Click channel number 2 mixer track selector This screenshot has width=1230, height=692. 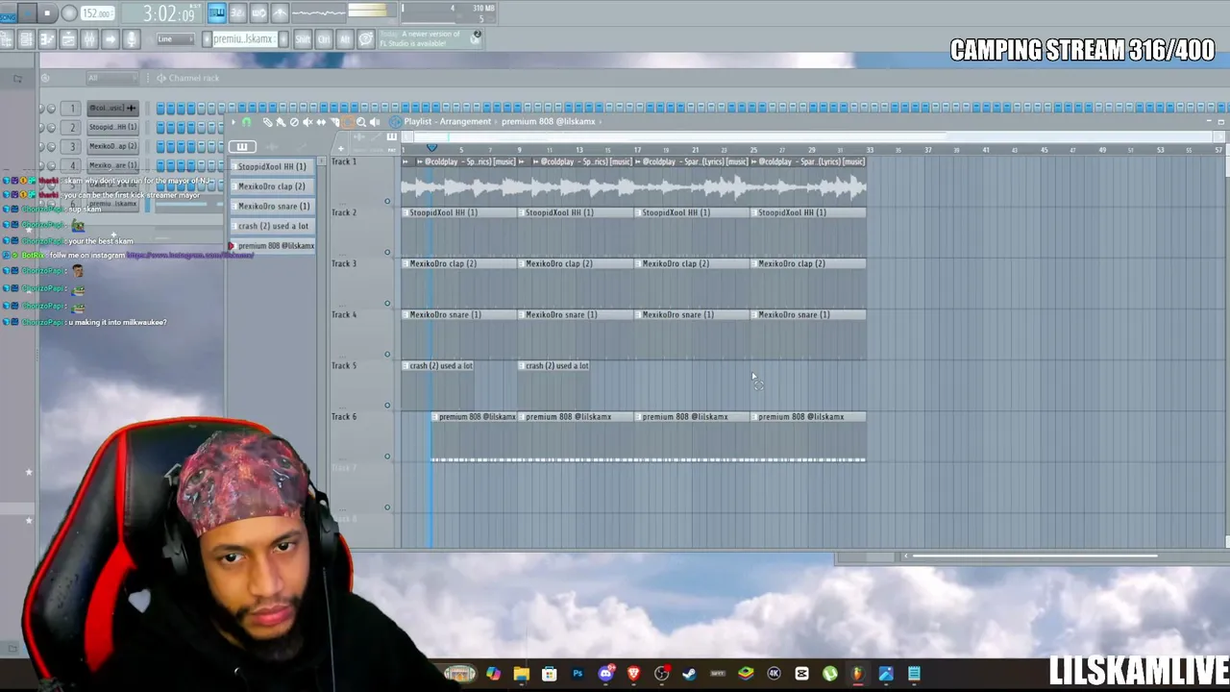pos(72,127)
